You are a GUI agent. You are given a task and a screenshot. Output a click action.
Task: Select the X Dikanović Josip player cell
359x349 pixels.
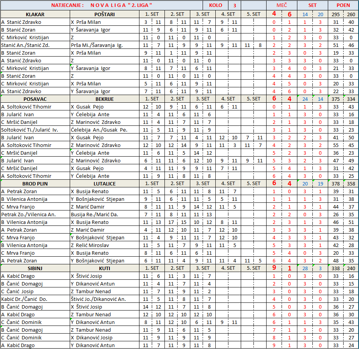pyautogui.click(x=104, y=337)
